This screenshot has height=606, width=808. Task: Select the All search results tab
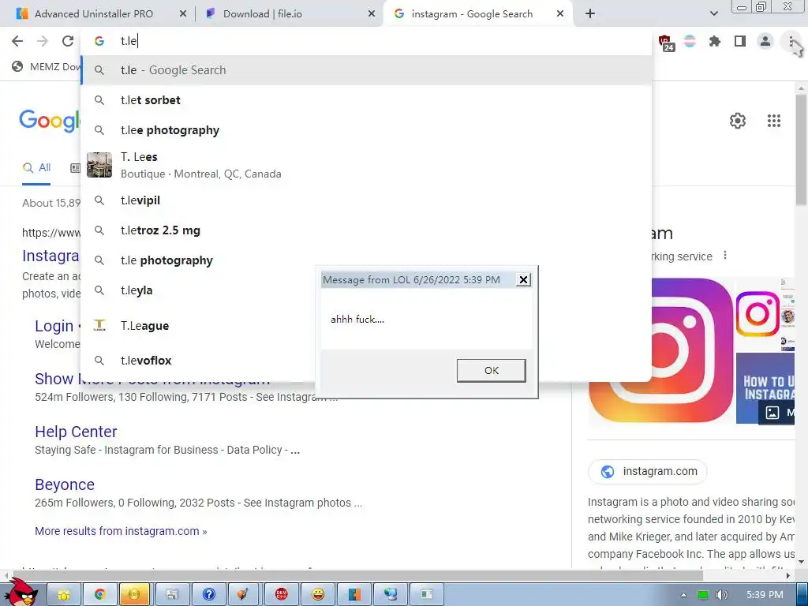[36, 168]
